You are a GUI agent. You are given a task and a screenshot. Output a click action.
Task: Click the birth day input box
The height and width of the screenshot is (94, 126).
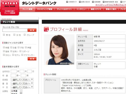pyautogui.click(x=29, y=71)
